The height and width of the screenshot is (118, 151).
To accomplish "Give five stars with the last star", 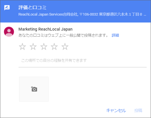I will pos(65,47).
